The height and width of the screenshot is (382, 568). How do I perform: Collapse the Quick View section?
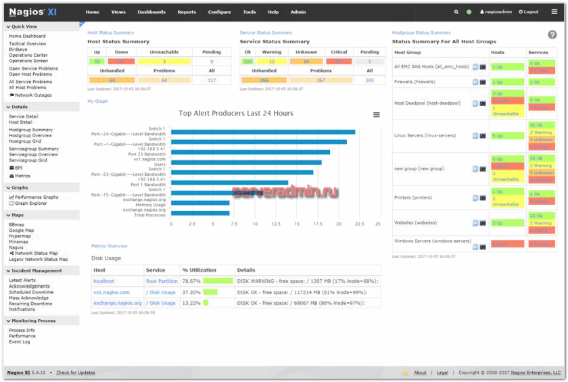tap(22, 27)
